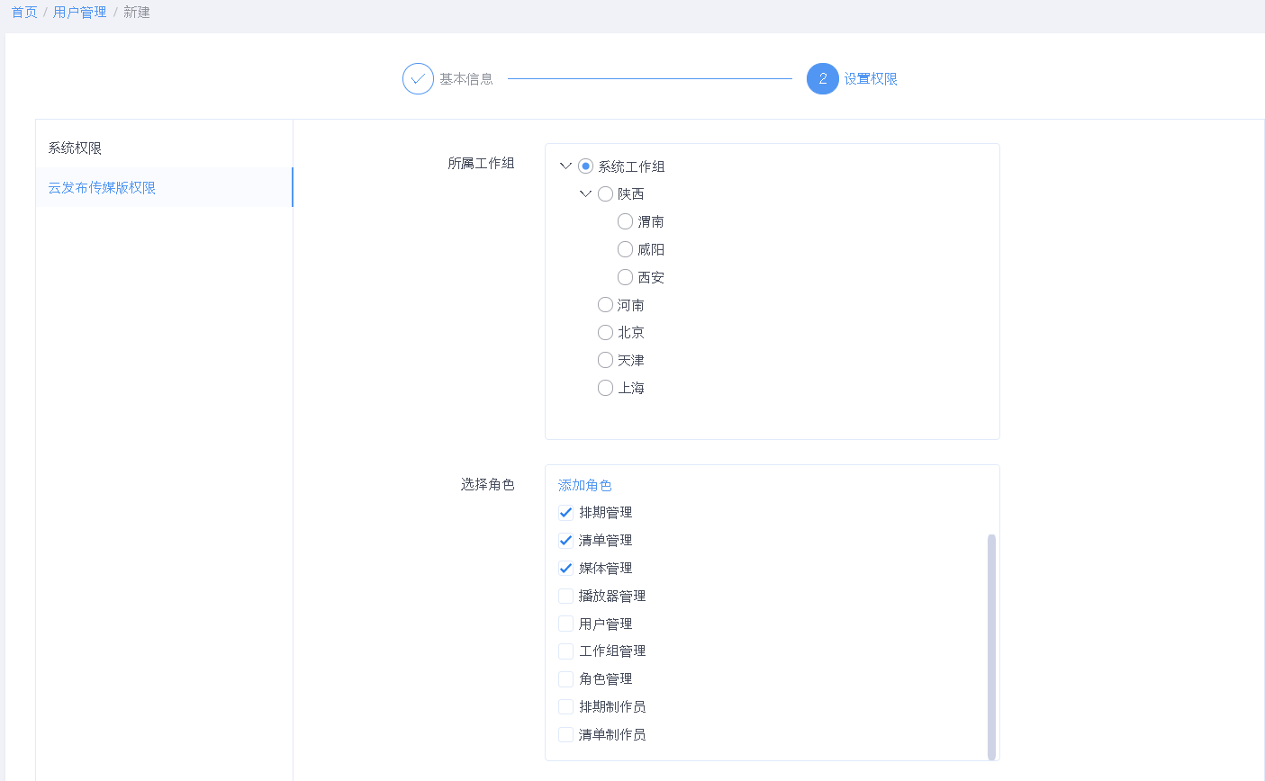Select the 天津 radio button
This screenshot has height=781, width=1265.
click(x=605, y=360)
